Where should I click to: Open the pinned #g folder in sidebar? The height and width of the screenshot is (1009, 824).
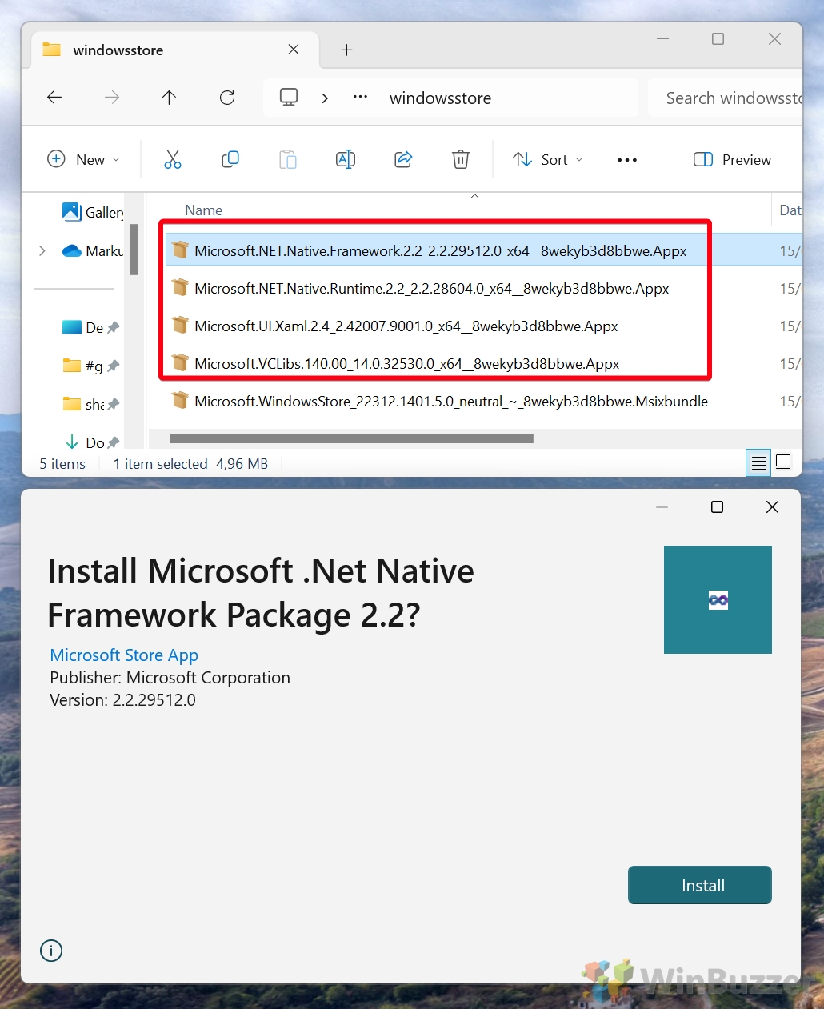click(90, 366)
